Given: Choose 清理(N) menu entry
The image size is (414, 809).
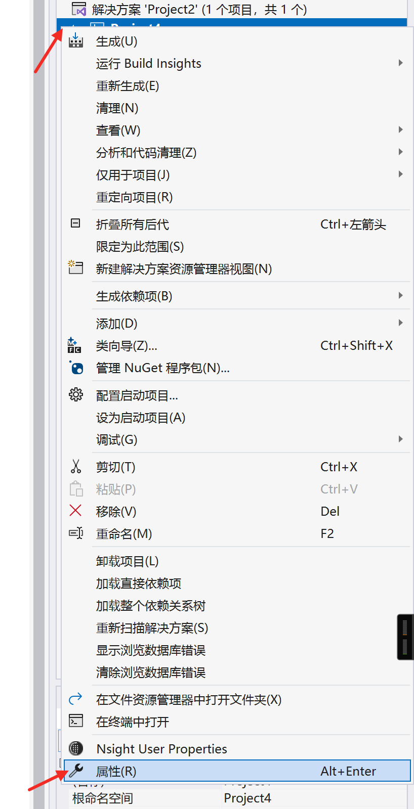Looking at the screenshot, I should click(x=117, y=108).
